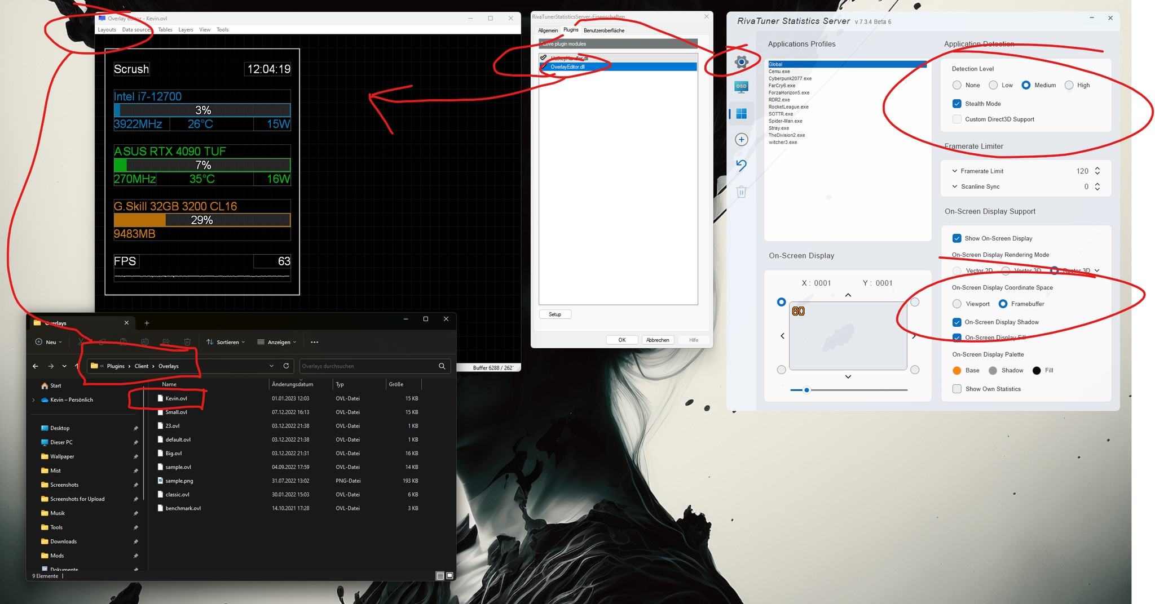Open the Tools menu in Overlay editor

coord(223,30)
